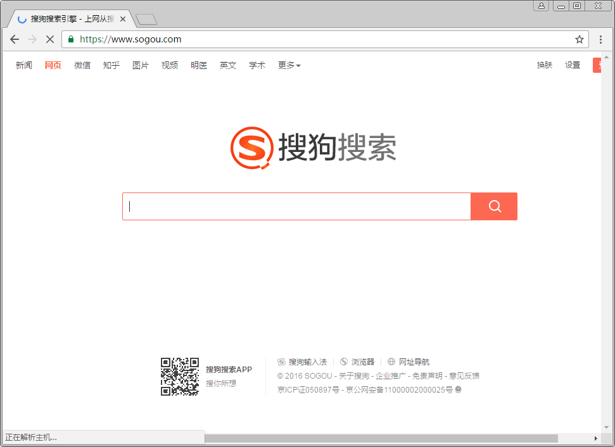The image size is (615, 447).
Task: Stop page loading with X button
Action: click(50, 39)
